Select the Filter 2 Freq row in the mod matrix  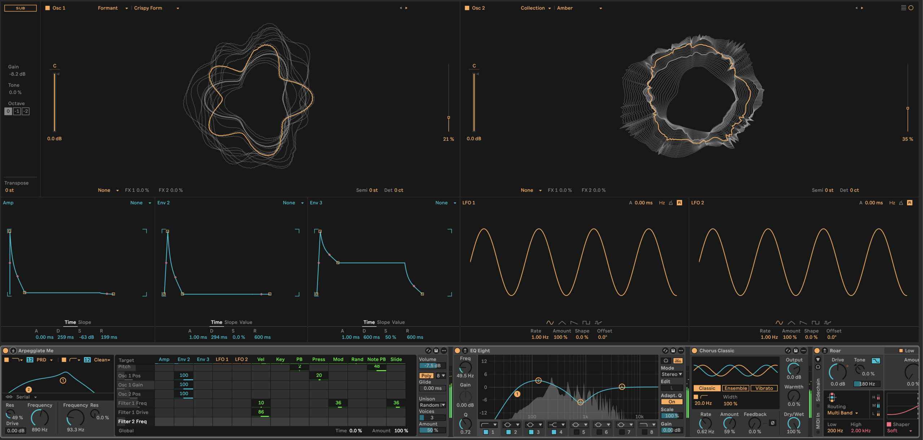[133, 421]
